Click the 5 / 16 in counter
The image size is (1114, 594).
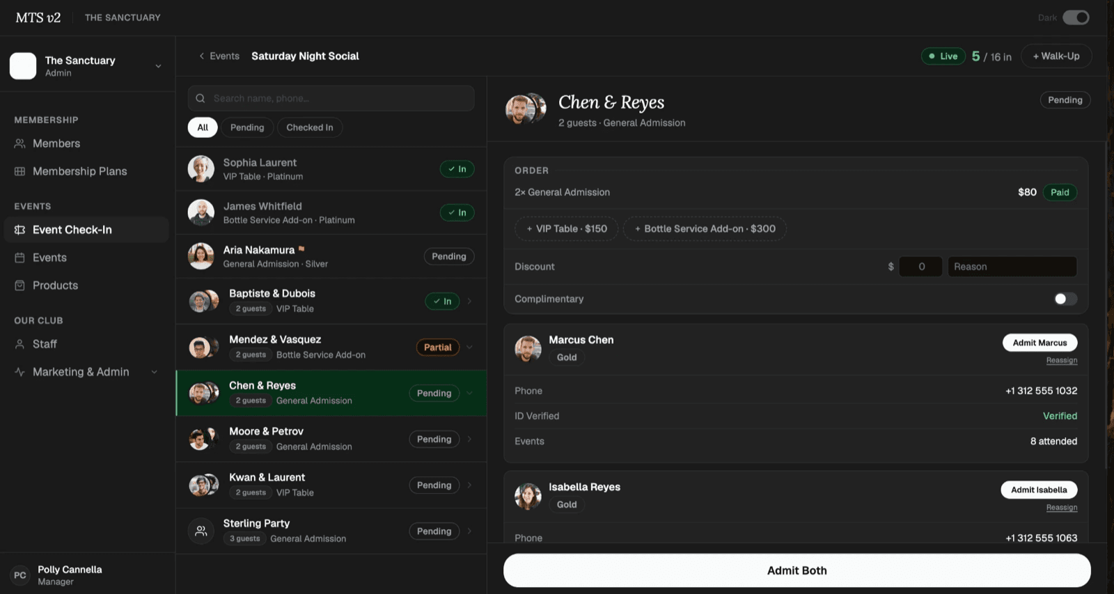click(x=991, y=56)
